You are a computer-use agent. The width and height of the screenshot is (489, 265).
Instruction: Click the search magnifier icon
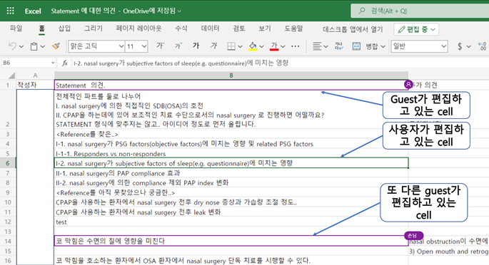coord(362,11)
